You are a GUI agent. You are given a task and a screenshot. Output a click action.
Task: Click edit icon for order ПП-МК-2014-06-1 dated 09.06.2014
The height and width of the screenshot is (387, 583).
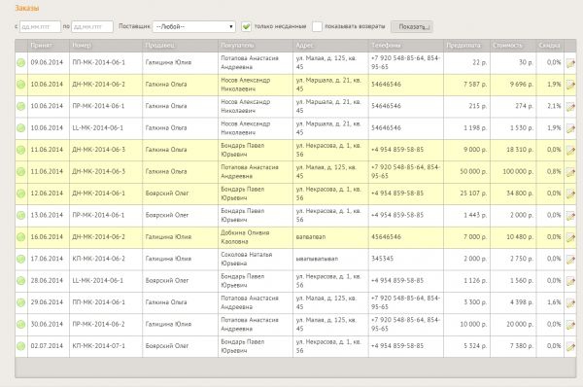tap(570, 63)
